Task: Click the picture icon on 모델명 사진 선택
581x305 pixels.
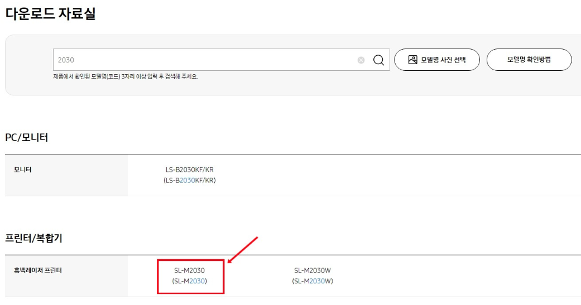Action: tap(413, 60)
